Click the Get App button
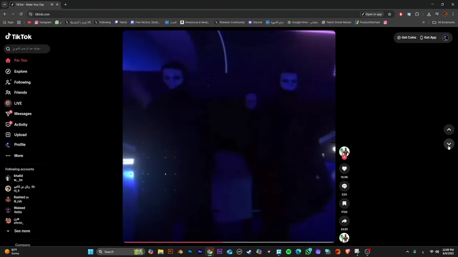The image size is (458, 257). (428, 37)
